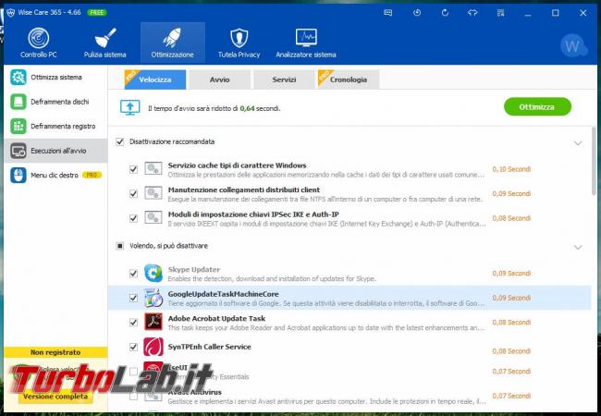This screenshot has height=416, width=601.
Task: Select Deframmenta dischi in sidebar
Action: (x=55, y=102)
